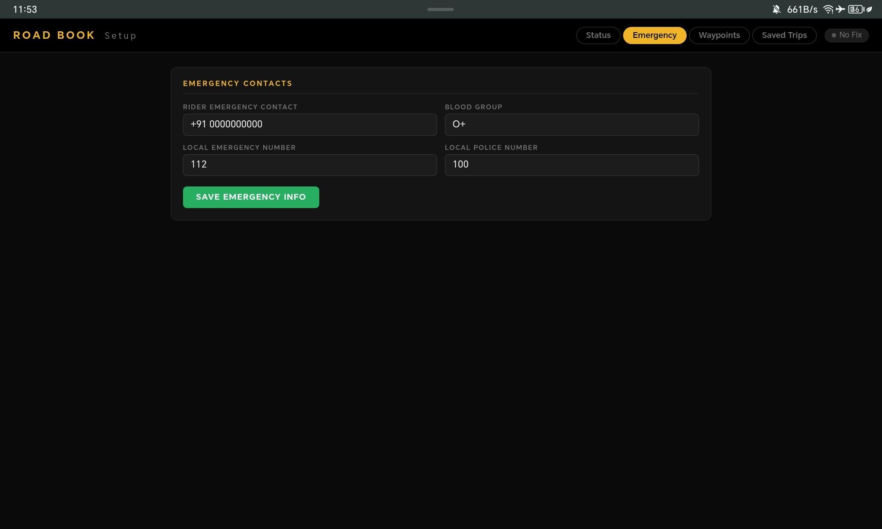This screenshot has width=882, height=529.
Task: Tap the 11:53 clock
Action: click(25, 9)
